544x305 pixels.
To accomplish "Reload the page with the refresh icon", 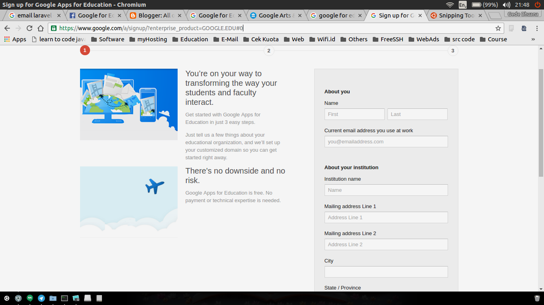I will pos(29,28).
